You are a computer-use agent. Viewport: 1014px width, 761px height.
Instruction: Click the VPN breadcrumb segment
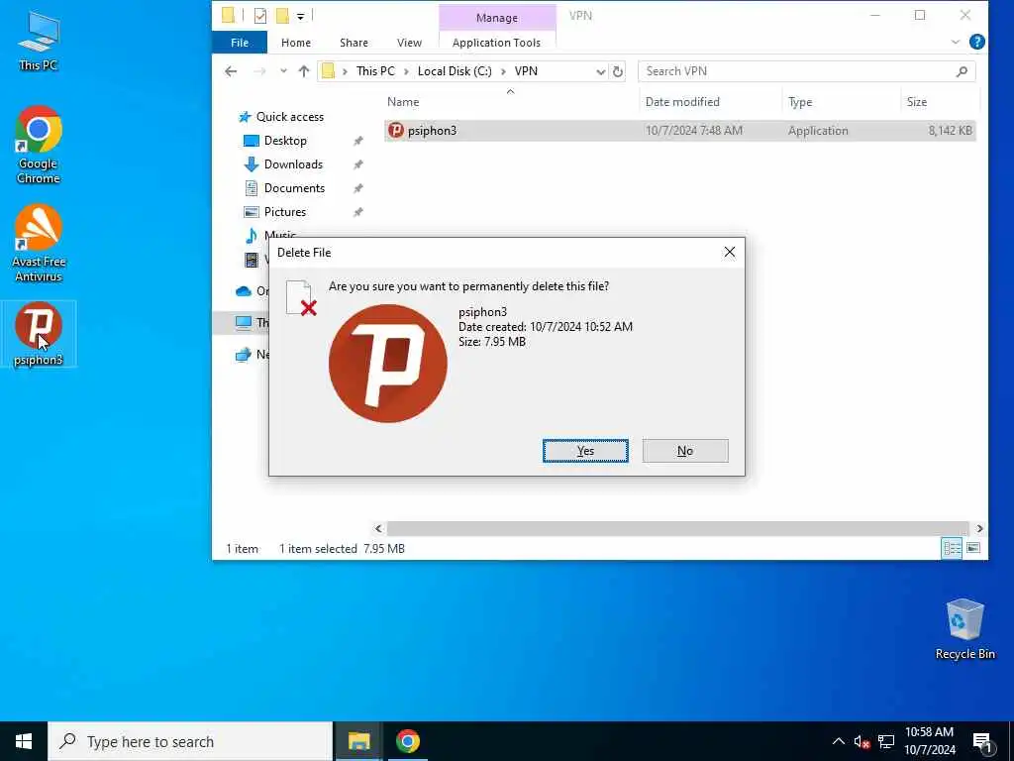[x=526, y=71]
